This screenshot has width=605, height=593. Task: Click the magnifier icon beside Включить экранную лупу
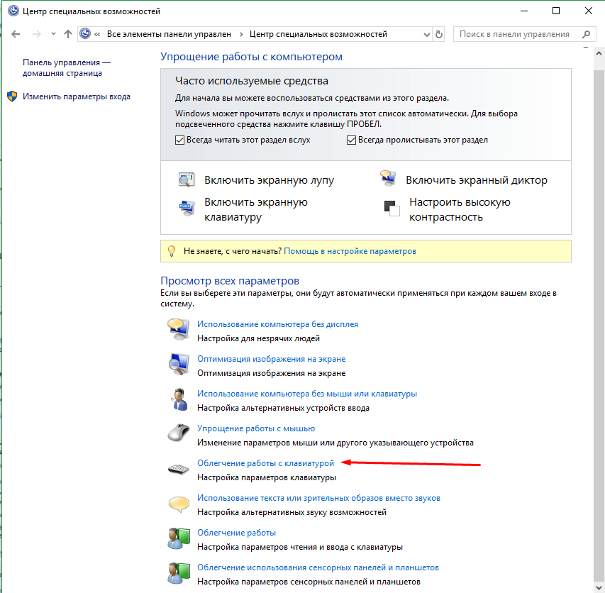(187, 179)
